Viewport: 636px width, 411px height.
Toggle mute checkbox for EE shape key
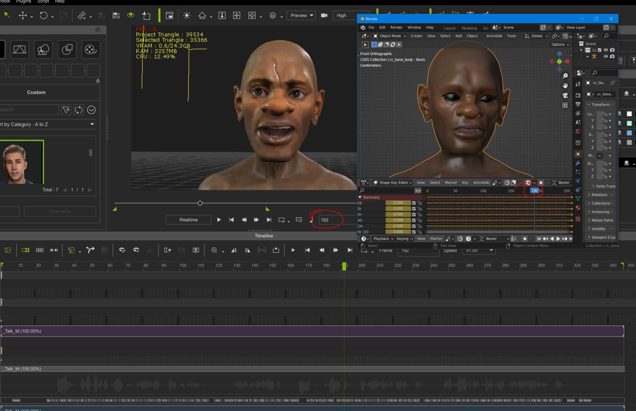pyautogui.click(x=414, y=203)
